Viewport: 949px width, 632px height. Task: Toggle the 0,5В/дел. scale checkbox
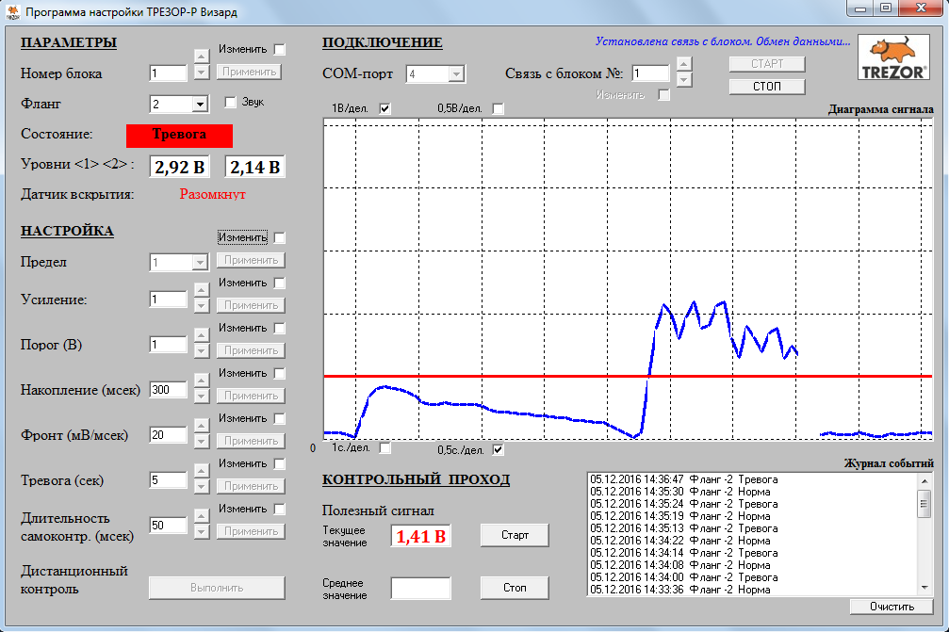coord(498,108)
